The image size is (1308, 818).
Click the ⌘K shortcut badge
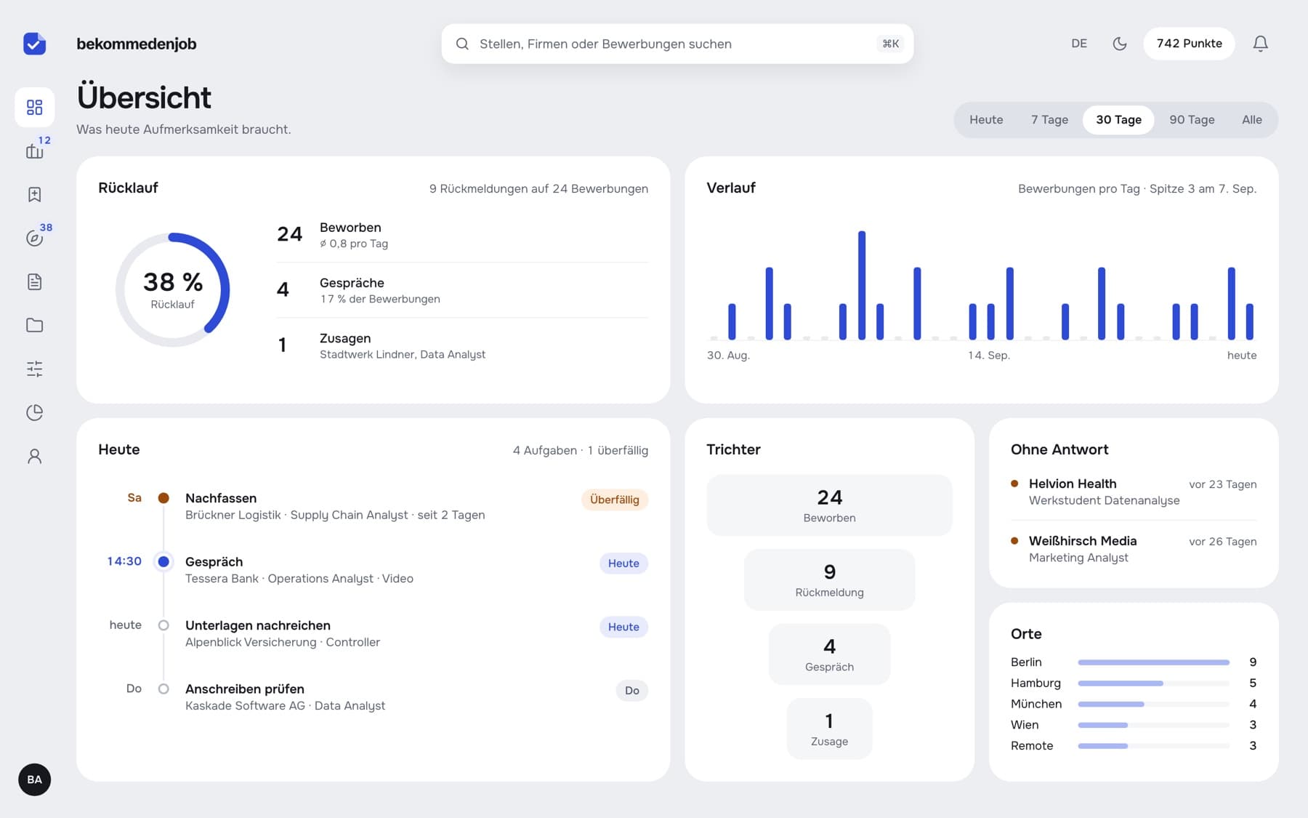click(x=890, y=44)
